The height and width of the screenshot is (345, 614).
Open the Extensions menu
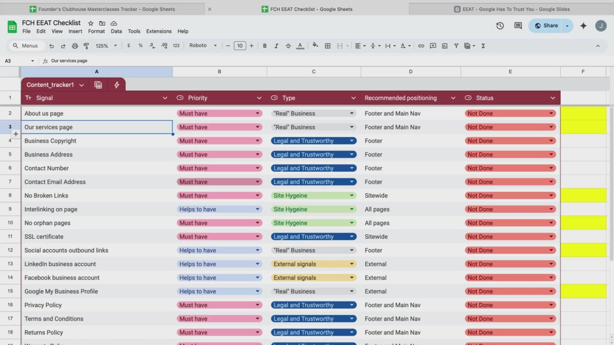click(x=159, y=31)
